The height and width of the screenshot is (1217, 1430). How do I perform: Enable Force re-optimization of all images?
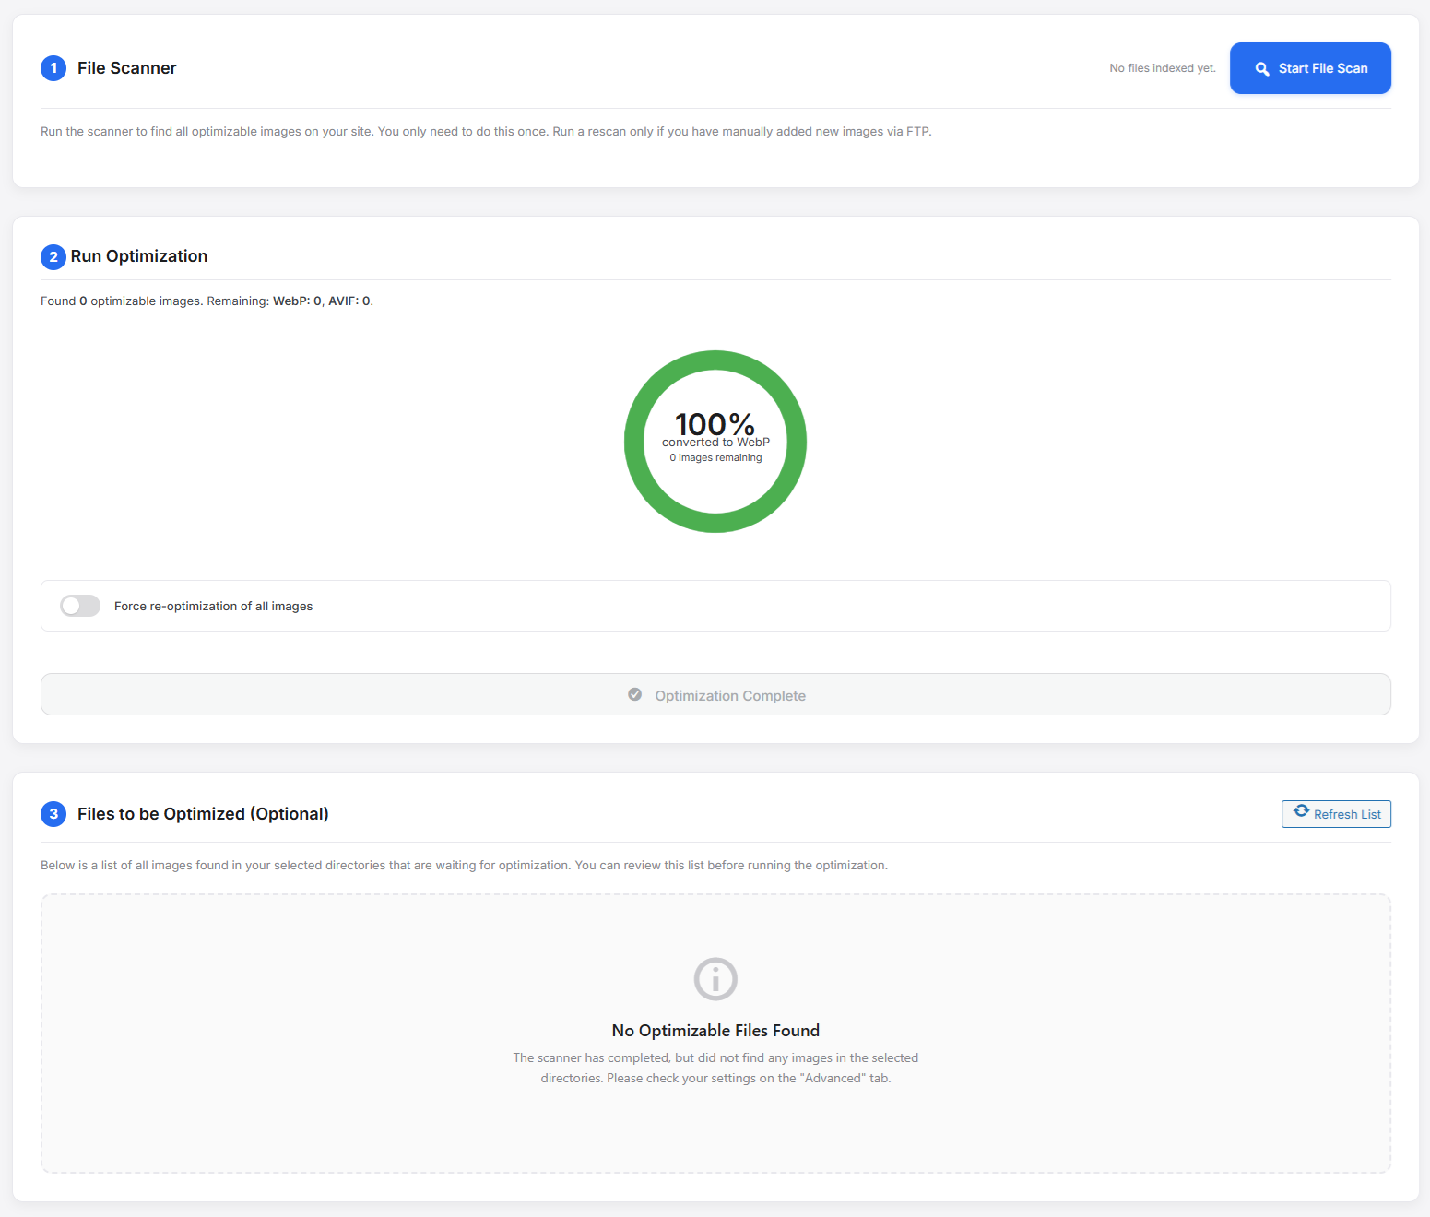point(79,606)
